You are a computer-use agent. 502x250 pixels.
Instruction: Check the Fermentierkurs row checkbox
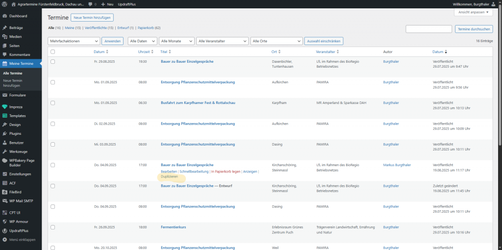pyautogui.click(x=52, y=227)
